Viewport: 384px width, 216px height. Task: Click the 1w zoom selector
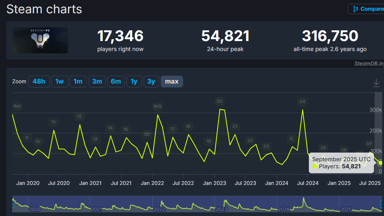(x=60, y=81)
